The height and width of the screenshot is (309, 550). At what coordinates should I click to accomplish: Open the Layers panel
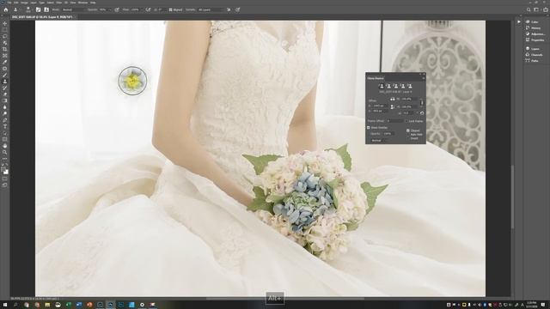pos(533,49)
